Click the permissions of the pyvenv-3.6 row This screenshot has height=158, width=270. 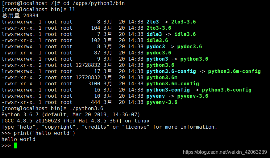point(18,102)
